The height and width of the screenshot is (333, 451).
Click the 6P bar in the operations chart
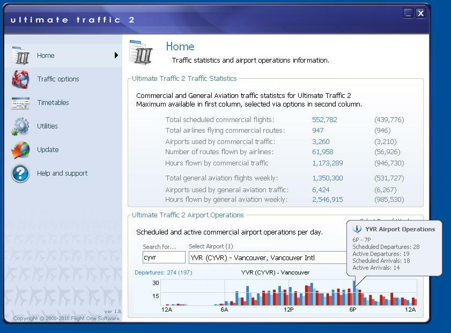tap(354, 293)
